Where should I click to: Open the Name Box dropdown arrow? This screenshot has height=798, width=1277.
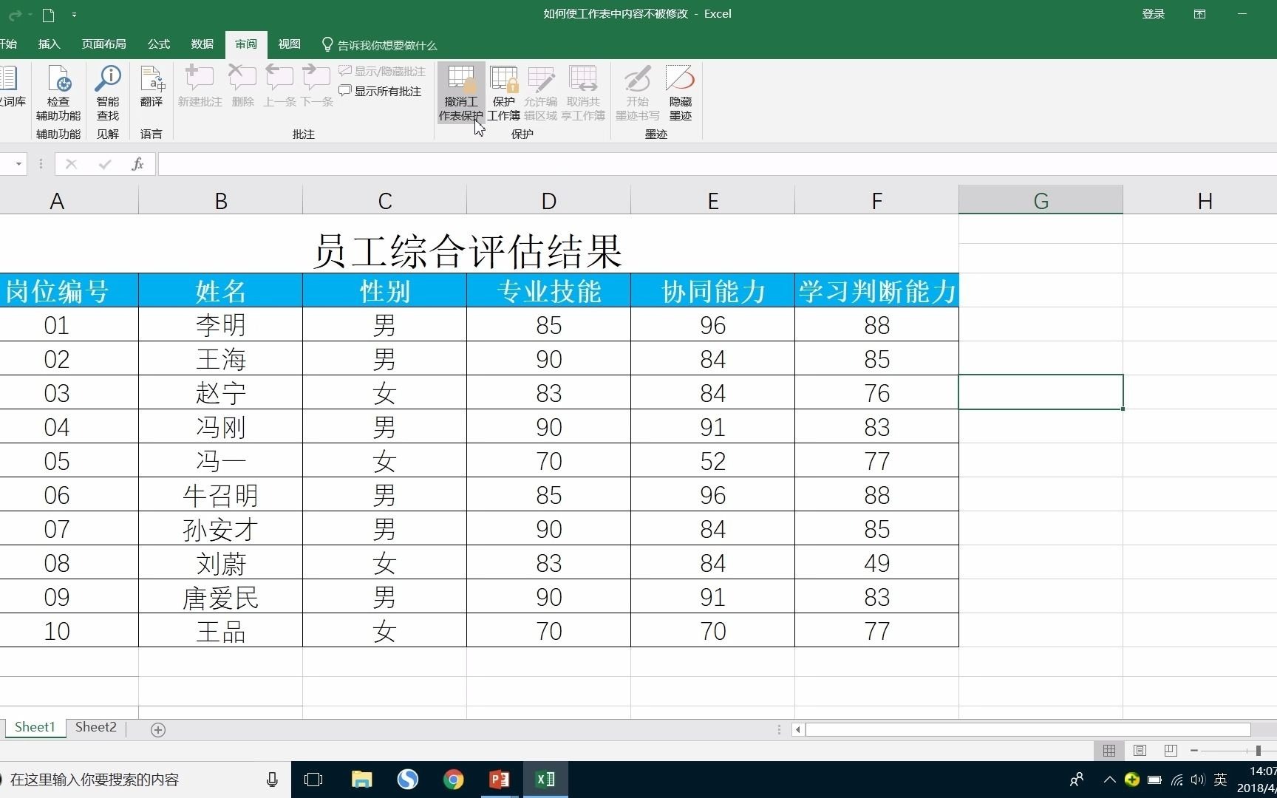[x=18, y=164]
